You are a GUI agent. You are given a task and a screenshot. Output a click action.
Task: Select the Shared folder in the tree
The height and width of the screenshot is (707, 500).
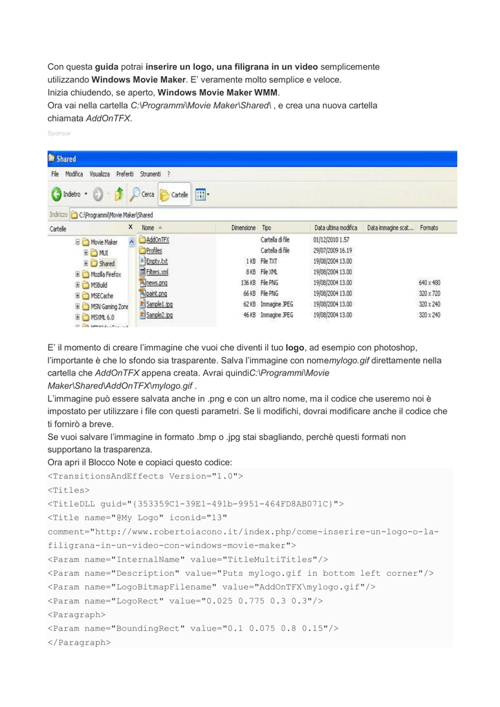(x=107, y=263)
